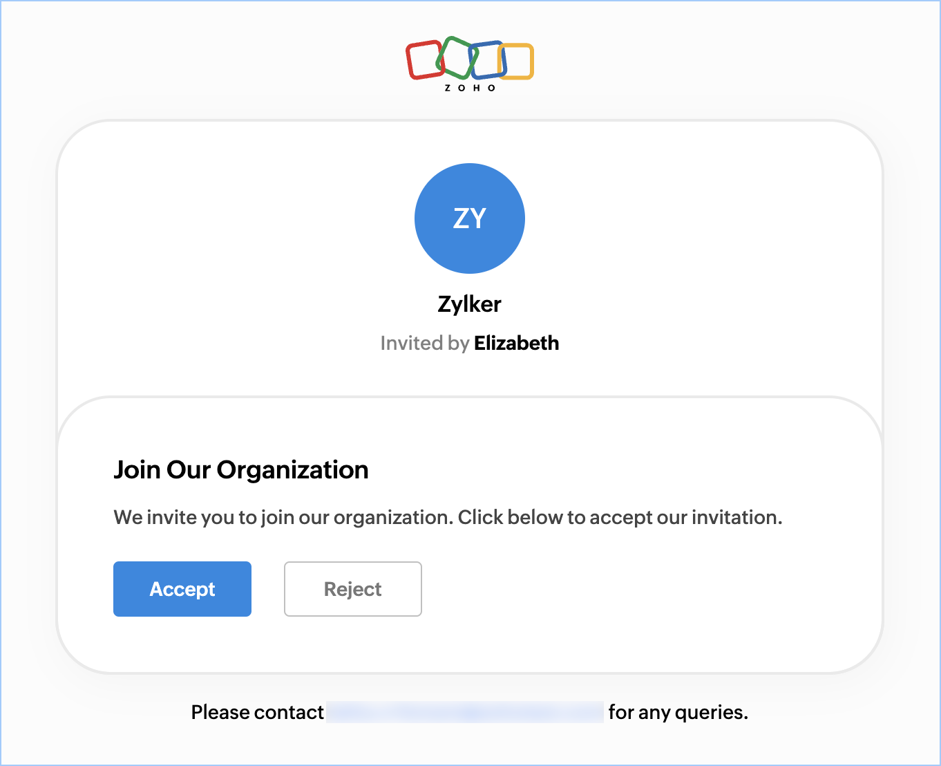Click the green square in Zoho logo
This screenshot has height=766, width=941.
click(x=457, y=57)
